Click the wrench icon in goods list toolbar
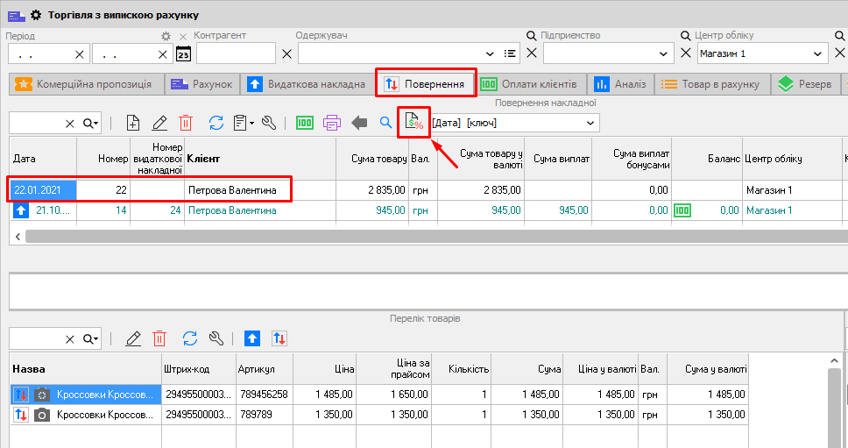Image resolution: width=848 pixels, height=448 pixels. 216,338
